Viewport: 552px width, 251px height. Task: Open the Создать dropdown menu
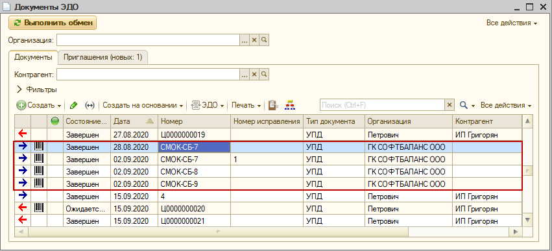coord(39,105)
